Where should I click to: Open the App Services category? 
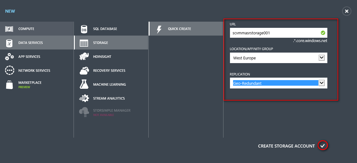coord(37,57)
